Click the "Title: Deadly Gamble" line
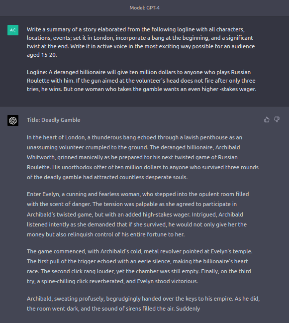The width and height of the screenshot is (289, 323). pyautogui.click(x=54, y=120)
